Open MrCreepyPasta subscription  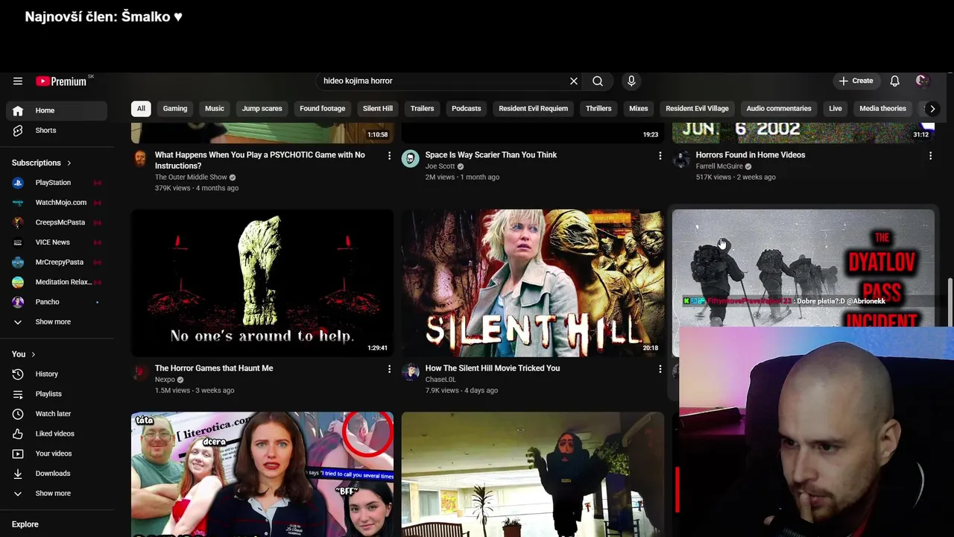[57, 263]
